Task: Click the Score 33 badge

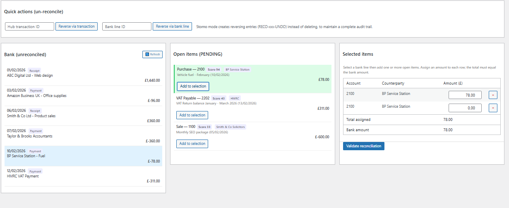Action: click(x=205, y=127)
